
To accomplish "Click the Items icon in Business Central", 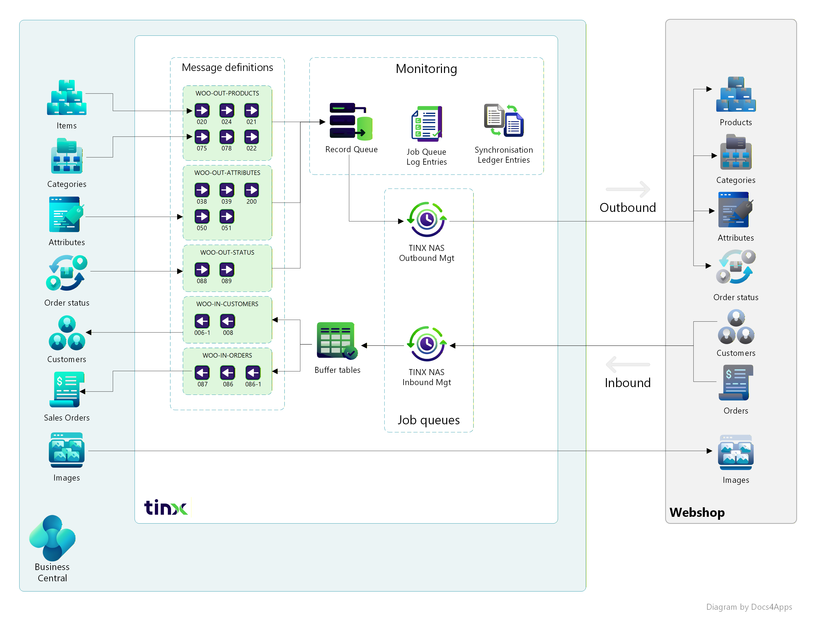I will pos(66,97).
